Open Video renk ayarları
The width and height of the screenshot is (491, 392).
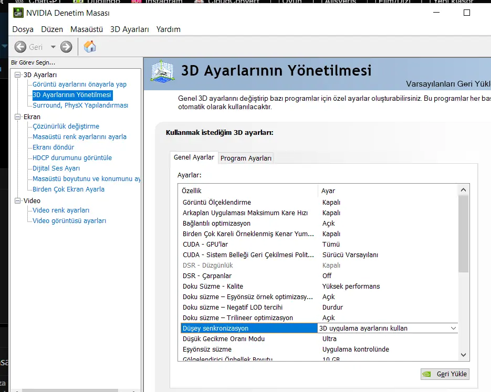[61, 210]
